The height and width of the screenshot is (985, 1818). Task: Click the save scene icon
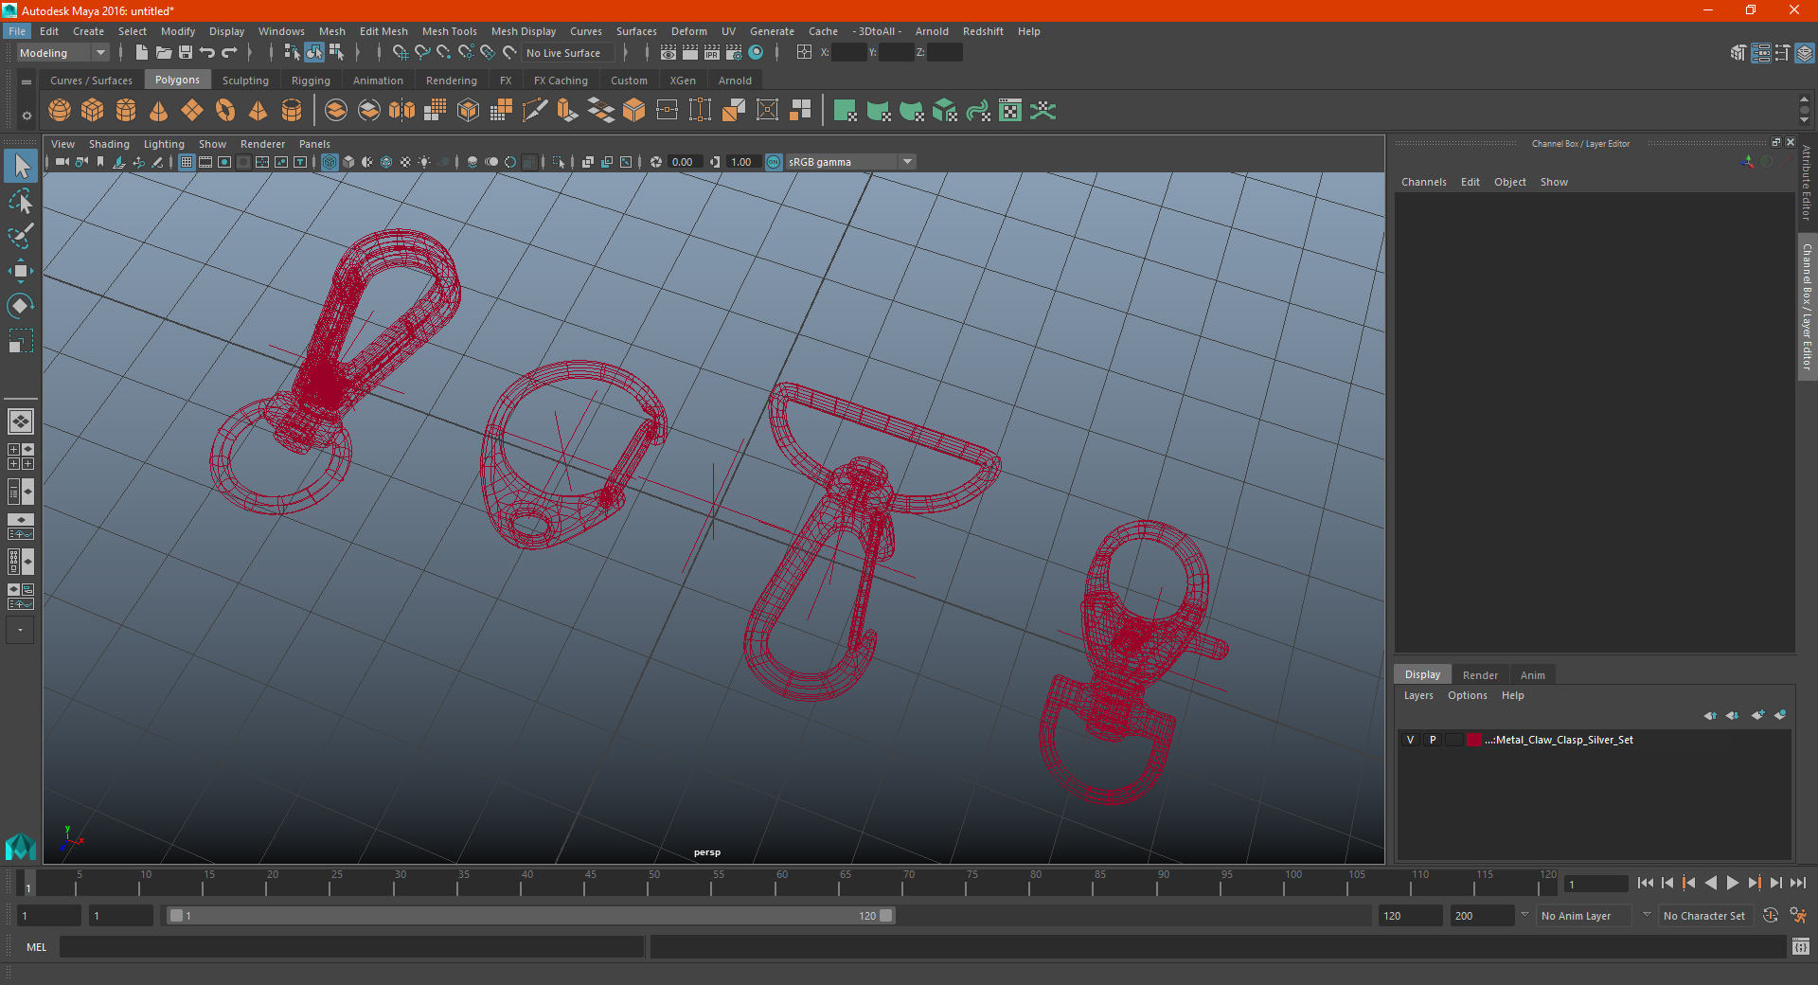186,53
